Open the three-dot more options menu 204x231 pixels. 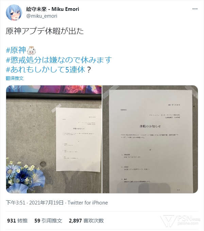[195, 9]
